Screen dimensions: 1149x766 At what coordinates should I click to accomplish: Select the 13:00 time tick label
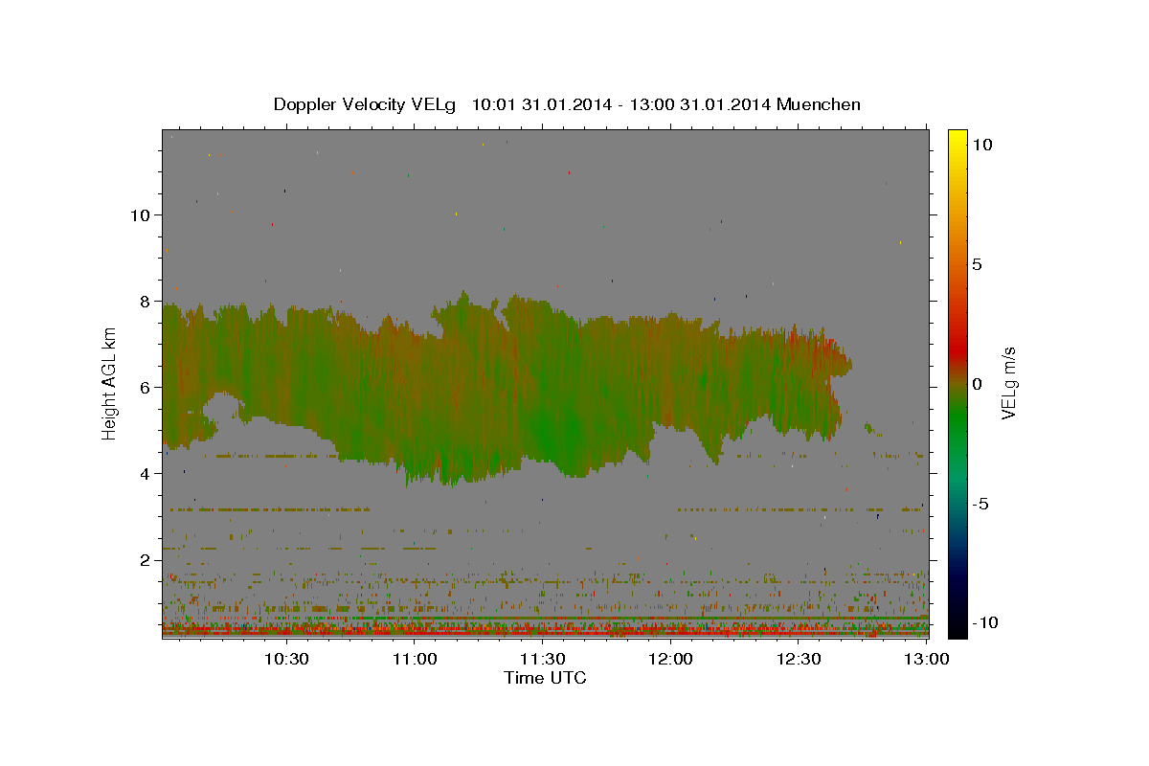(927, 660)
